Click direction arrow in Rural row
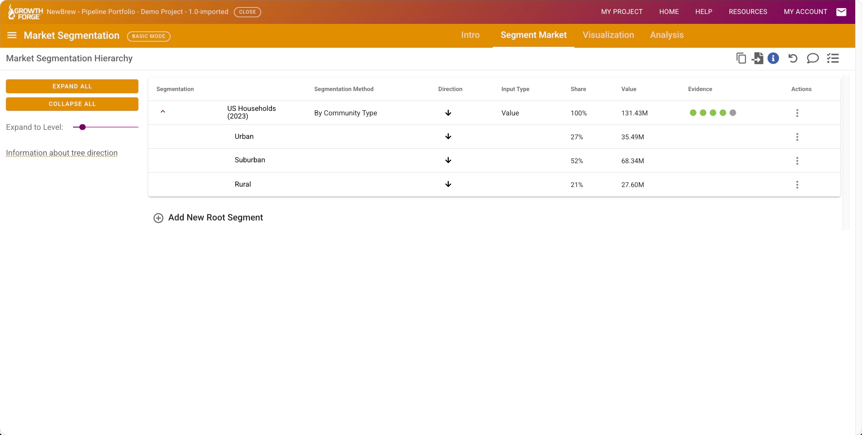The width and height of the screenshot is (862, 435). tap(448, 184)
